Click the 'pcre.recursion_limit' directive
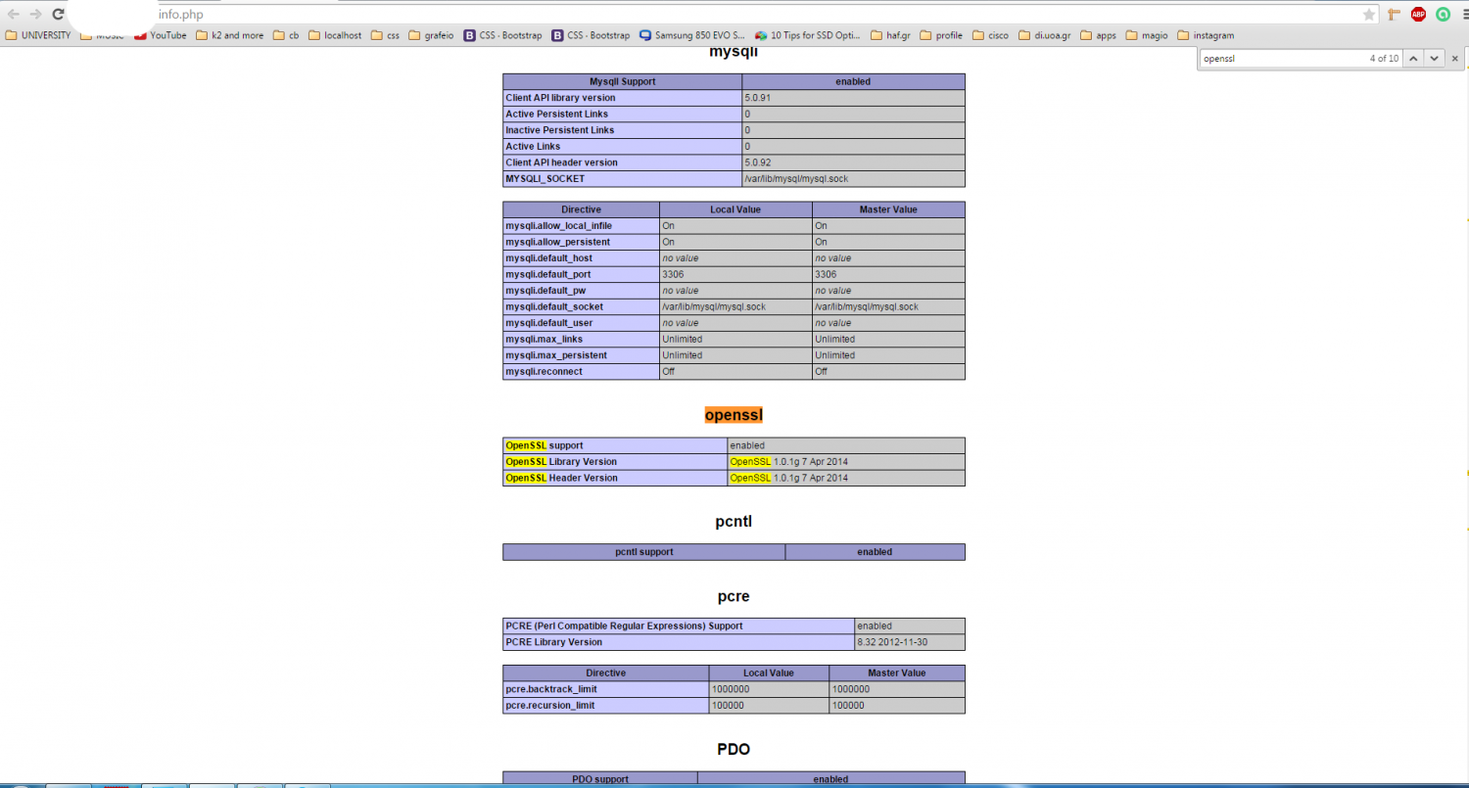1469x788 pixels. (x=605, y=705)
